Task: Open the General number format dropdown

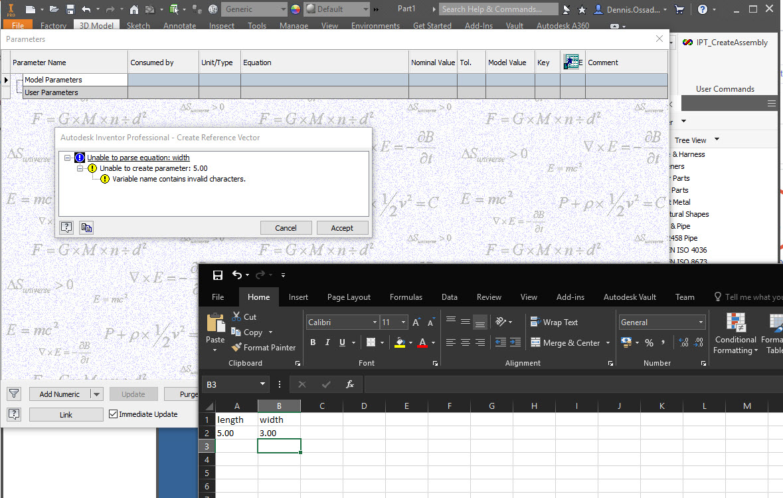Action: [x=701, y=322]
